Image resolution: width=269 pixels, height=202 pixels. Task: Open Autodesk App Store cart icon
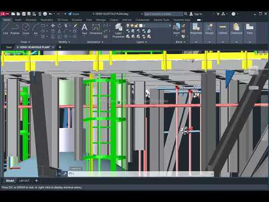point(218,14)
